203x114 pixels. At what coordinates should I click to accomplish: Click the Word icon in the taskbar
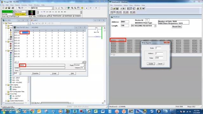tap(103, 111)
